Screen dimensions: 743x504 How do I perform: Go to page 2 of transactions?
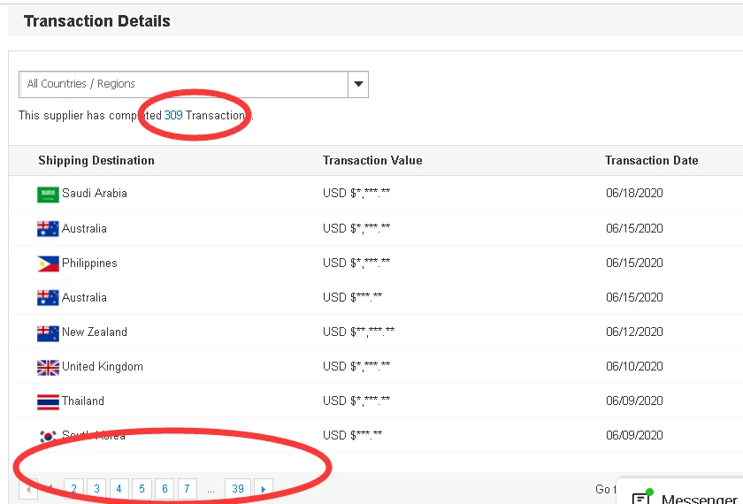click(x=73, y=488)
